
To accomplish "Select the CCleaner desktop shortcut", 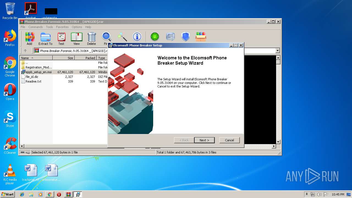I will 10,146.
